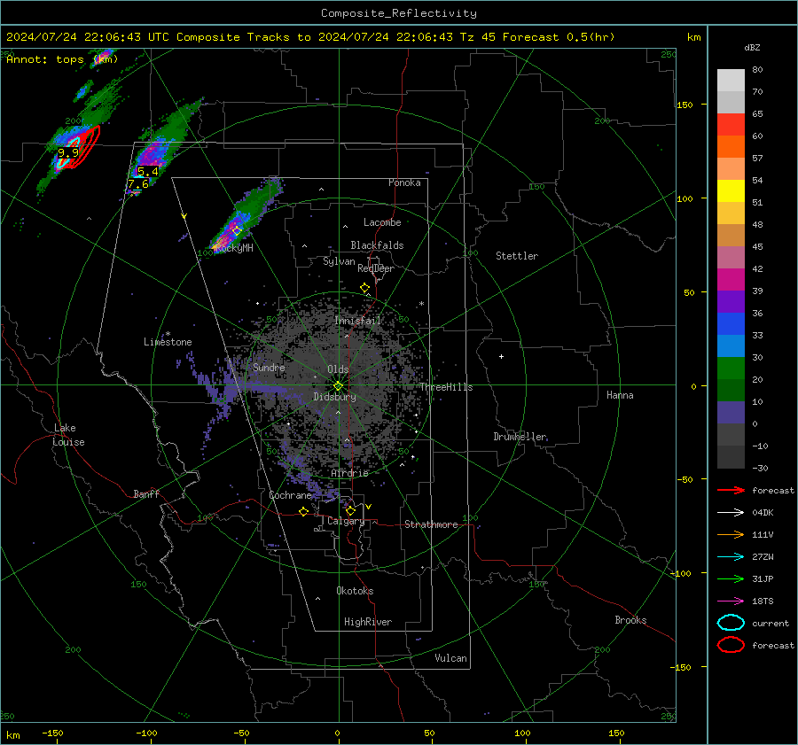Viewport: 798px width, 745px height.
Task: Click the yellow diamond marker above Calgary
Action: tap(350, 510)
